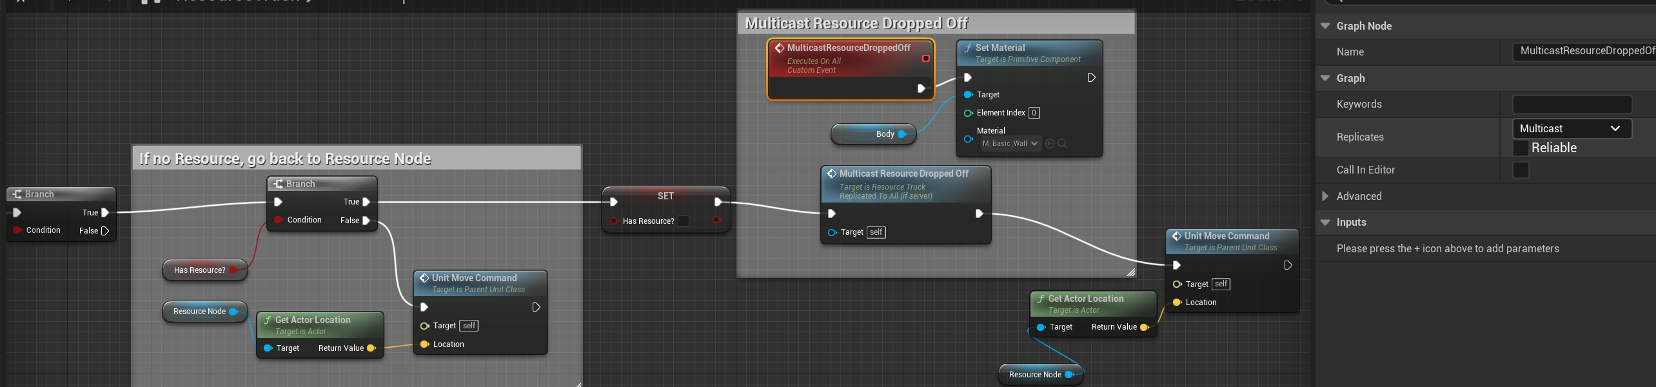The height and width of the screenshot is (387, 1656).
Task: Click Return Value pin of rightmost Get Actor Location
Action: point(1145,327)
